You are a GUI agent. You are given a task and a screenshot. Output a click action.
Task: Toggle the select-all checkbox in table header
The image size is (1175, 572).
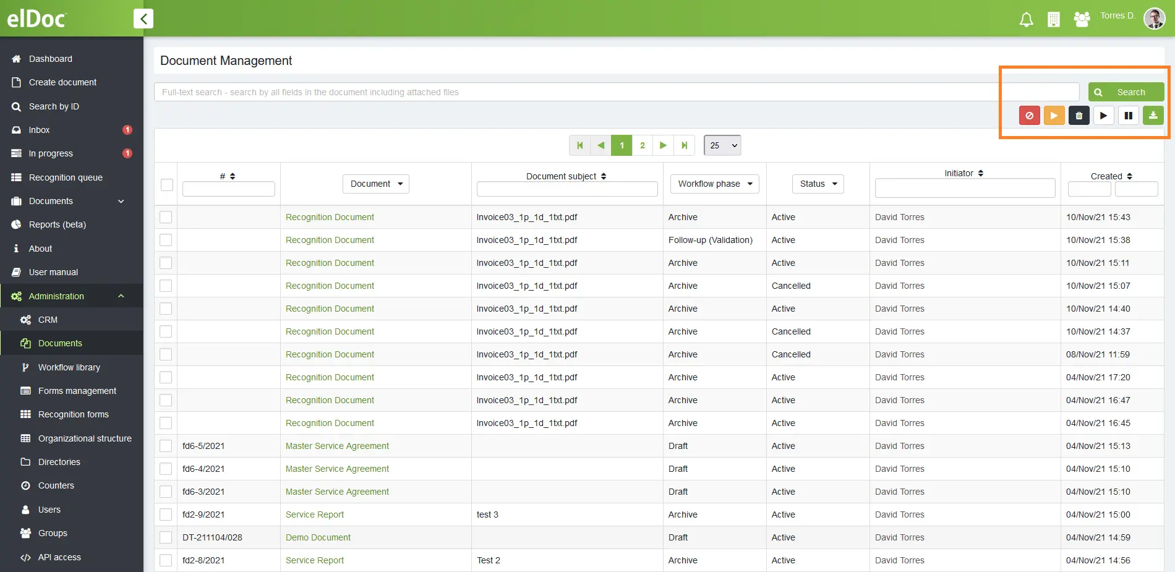(167, 184)
